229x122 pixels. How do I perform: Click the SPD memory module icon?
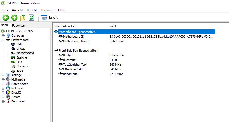point(13,62)
